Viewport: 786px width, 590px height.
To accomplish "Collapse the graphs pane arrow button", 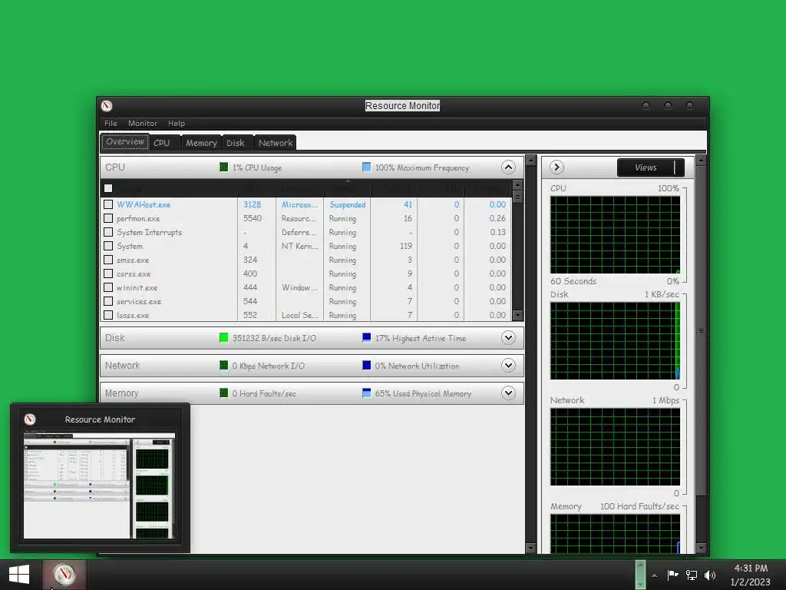I will pos(556,167).
